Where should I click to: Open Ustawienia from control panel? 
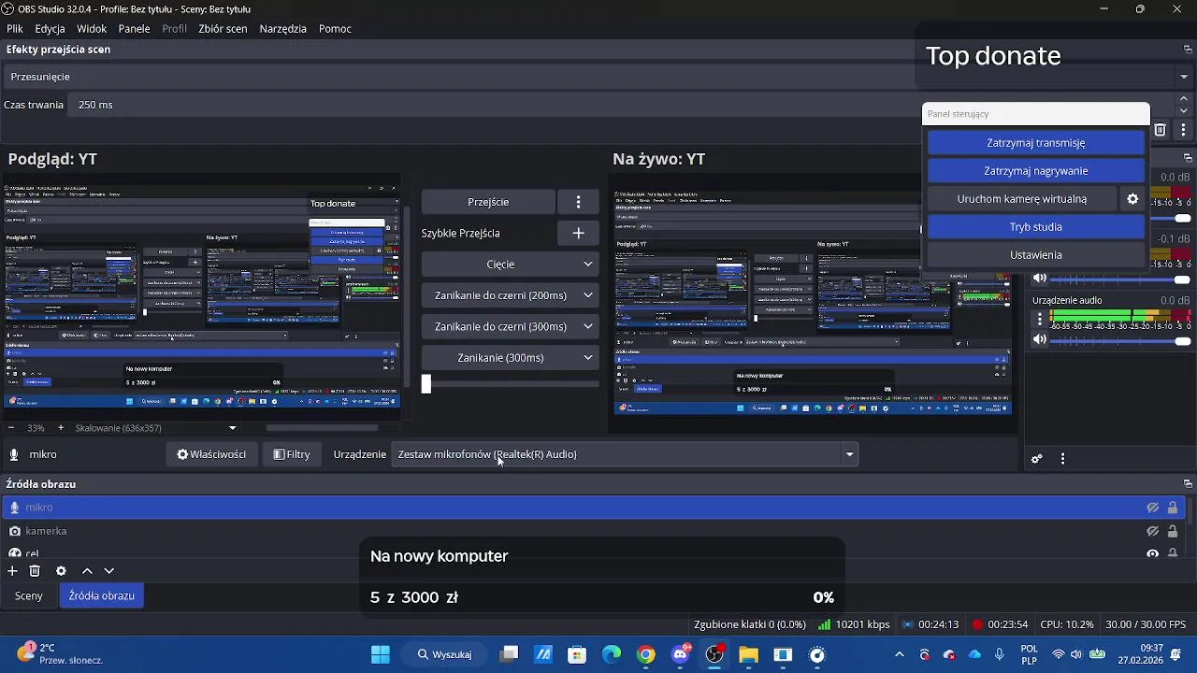coord(1035,255)
